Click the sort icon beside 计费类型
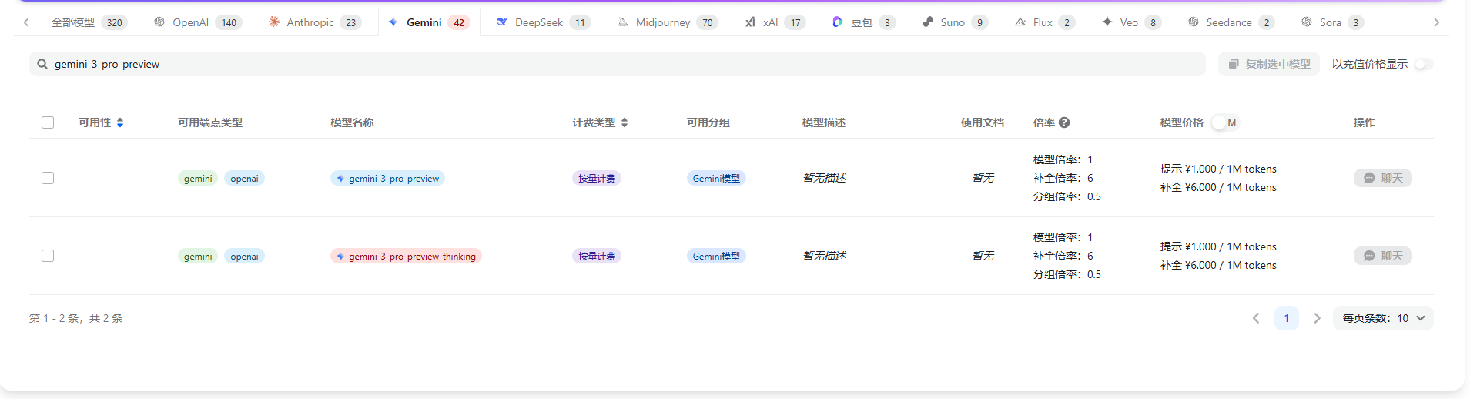 624,122
